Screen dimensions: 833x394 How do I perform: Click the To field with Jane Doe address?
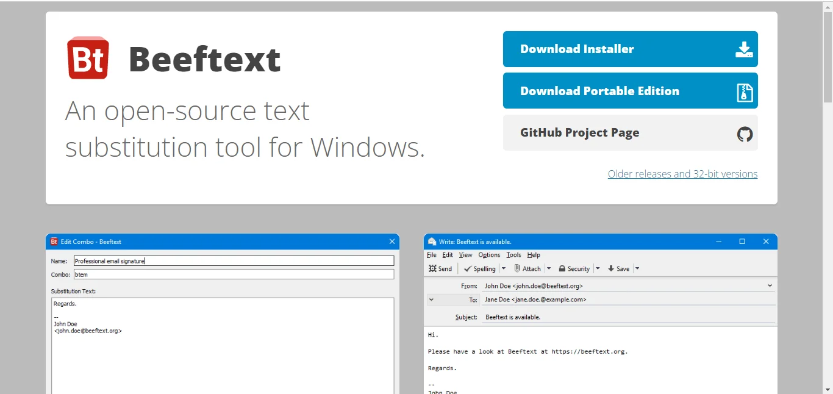click(628, 299)
